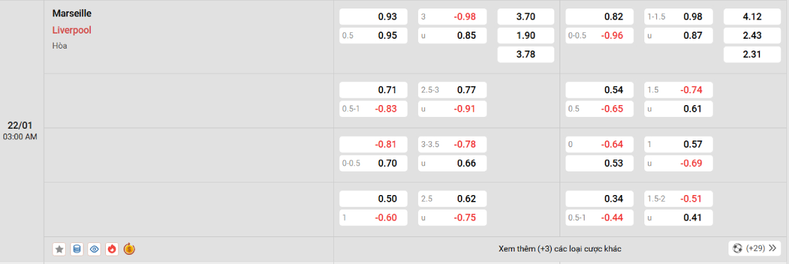Expand the (+29) more markets button
789x264 pixels.
754,248
